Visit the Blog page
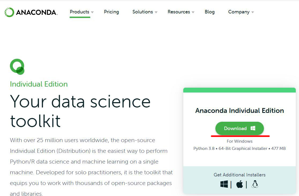Screen dimensions: 299x196 tap(210, 12)
